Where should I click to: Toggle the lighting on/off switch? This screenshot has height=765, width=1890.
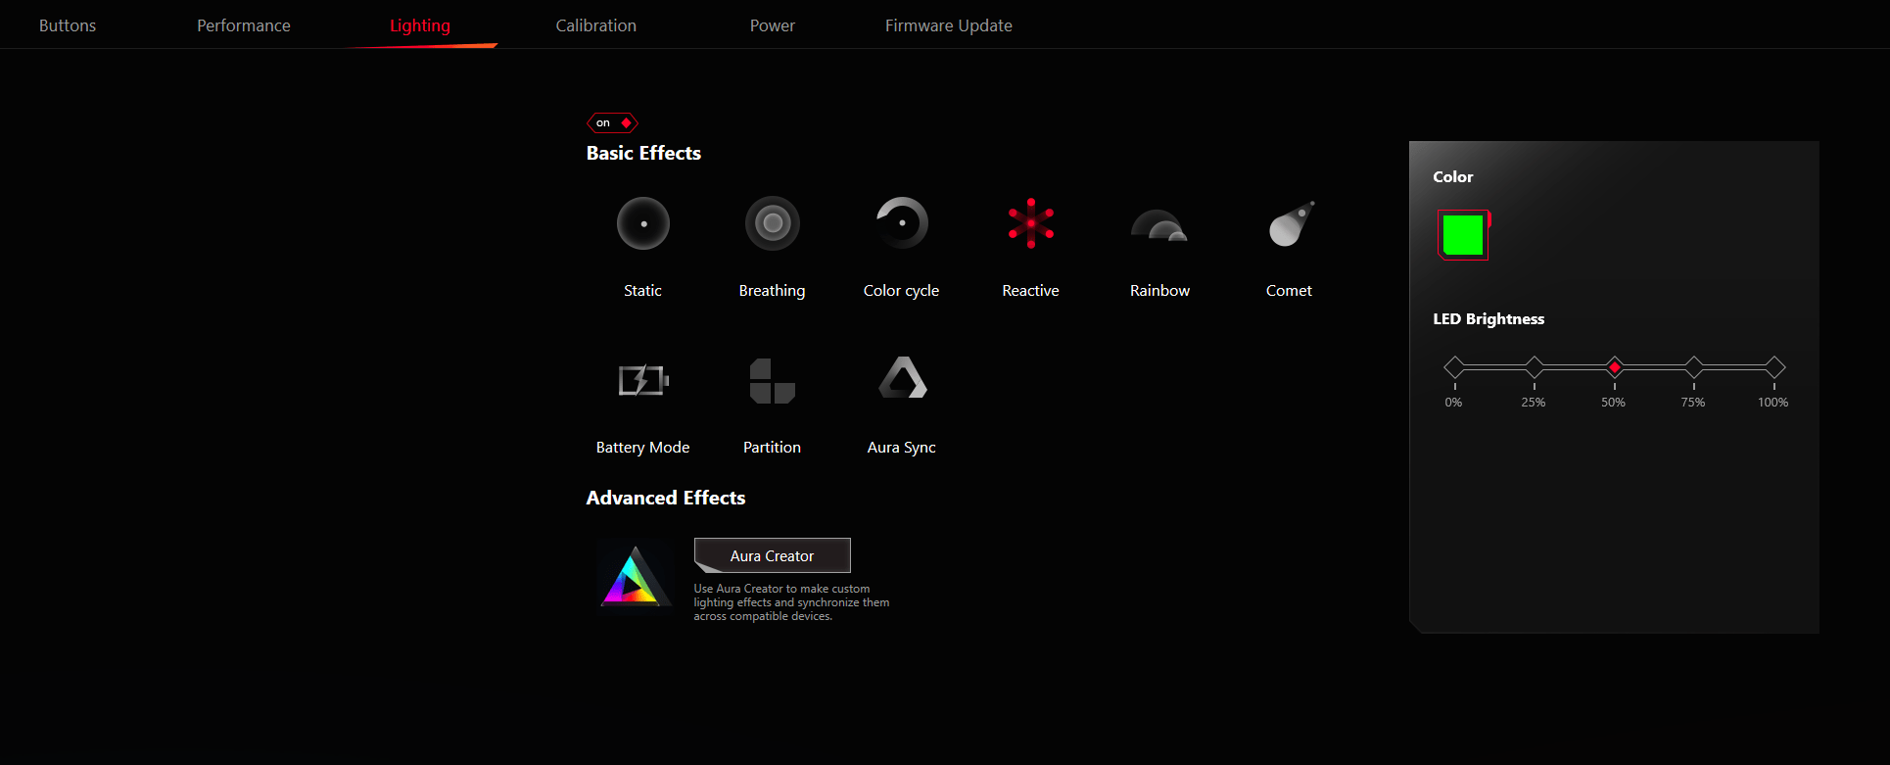[612, 122]
